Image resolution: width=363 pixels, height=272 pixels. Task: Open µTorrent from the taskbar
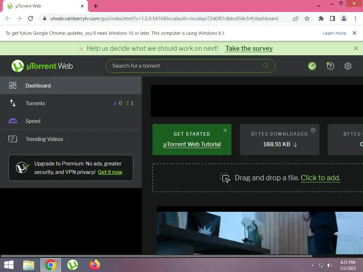tap(72, 265)
